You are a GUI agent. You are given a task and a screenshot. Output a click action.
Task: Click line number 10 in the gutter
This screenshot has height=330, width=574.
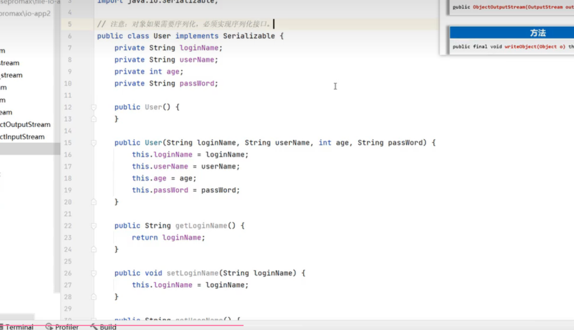coord(67,84)
